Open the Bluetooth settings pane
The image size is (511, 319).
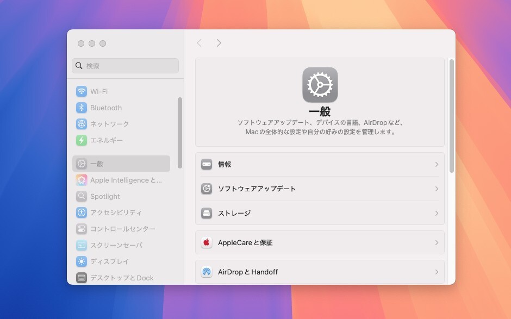pos(121,108)
